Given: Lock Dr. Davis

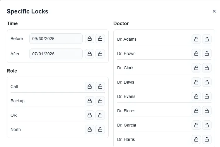Looking at the screenshot, I should click(196, 82).
